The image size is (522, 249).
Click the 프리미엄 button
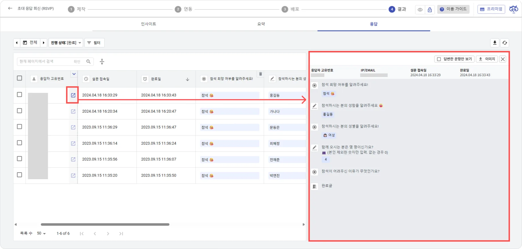point(491,9)
